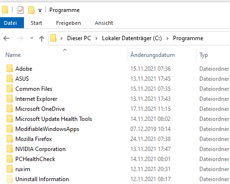Screen dimensions: 230x184
Task: Click the New Folder icon in quick access toolbar
Action: 31,10
